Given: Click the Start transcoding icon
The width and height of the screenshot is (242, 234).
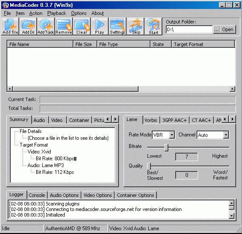Looking at the screenshot, I should pos(153,26).
